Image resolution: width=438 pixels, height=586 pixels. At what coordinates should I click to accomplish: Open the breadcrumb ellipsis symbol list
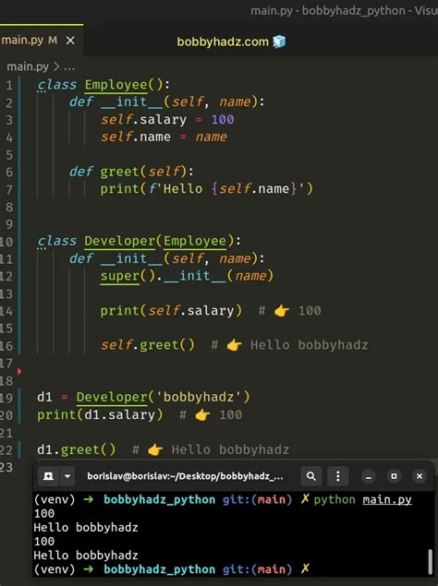pyautogui.click(x=69, y=67)
